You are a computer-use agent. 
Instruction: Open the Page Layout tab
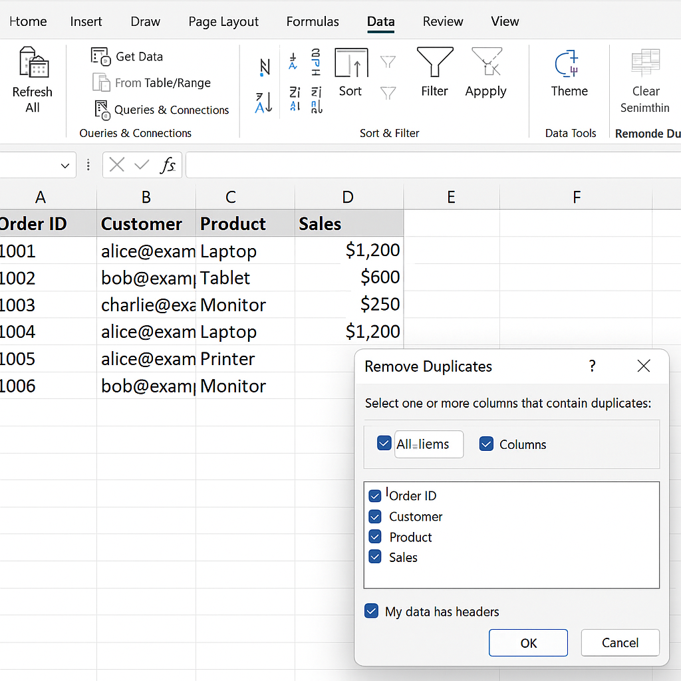click(x=223, y=21)
